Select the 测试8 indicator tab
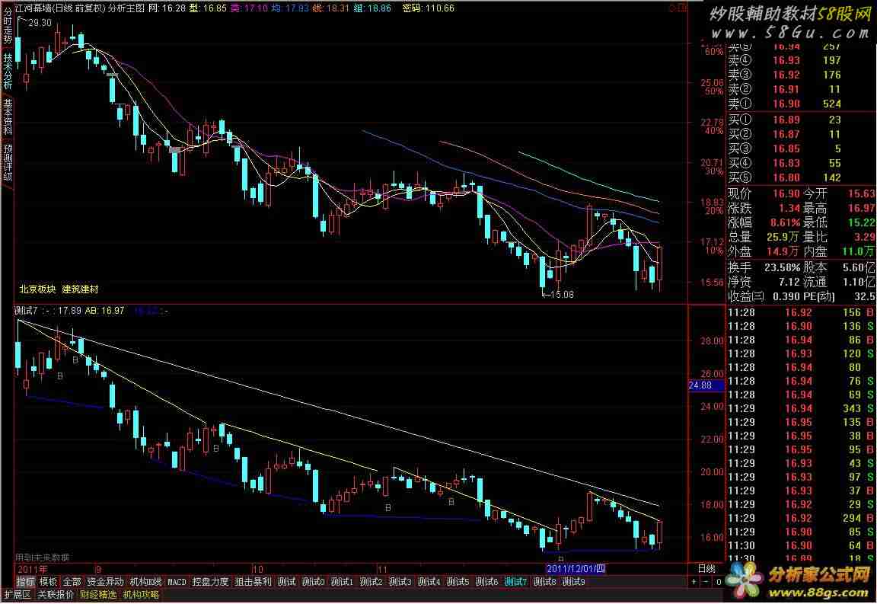The height and width of the screenshot is (604, 877). [545, 582]
